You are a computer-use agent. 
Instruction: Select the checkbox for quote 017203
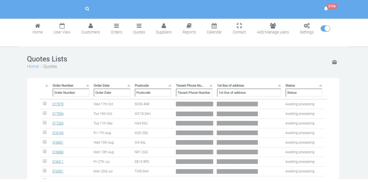[x=45, y=123]
